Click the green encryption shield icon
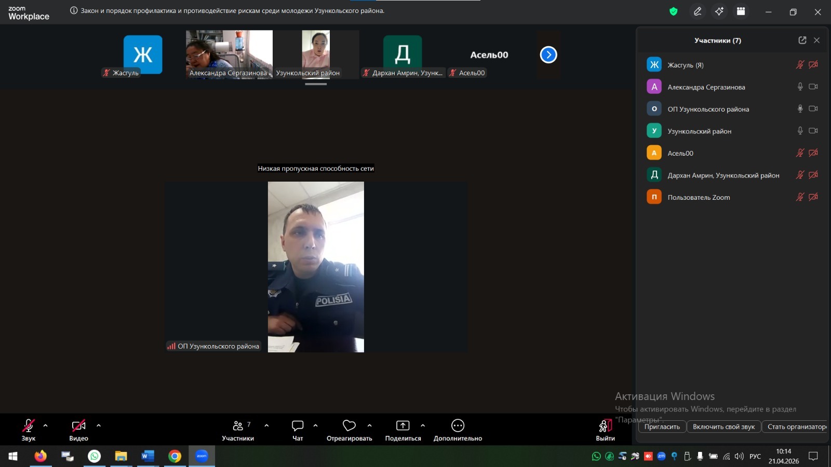This screenshot has height=467, width=831. tap(674, 11)
